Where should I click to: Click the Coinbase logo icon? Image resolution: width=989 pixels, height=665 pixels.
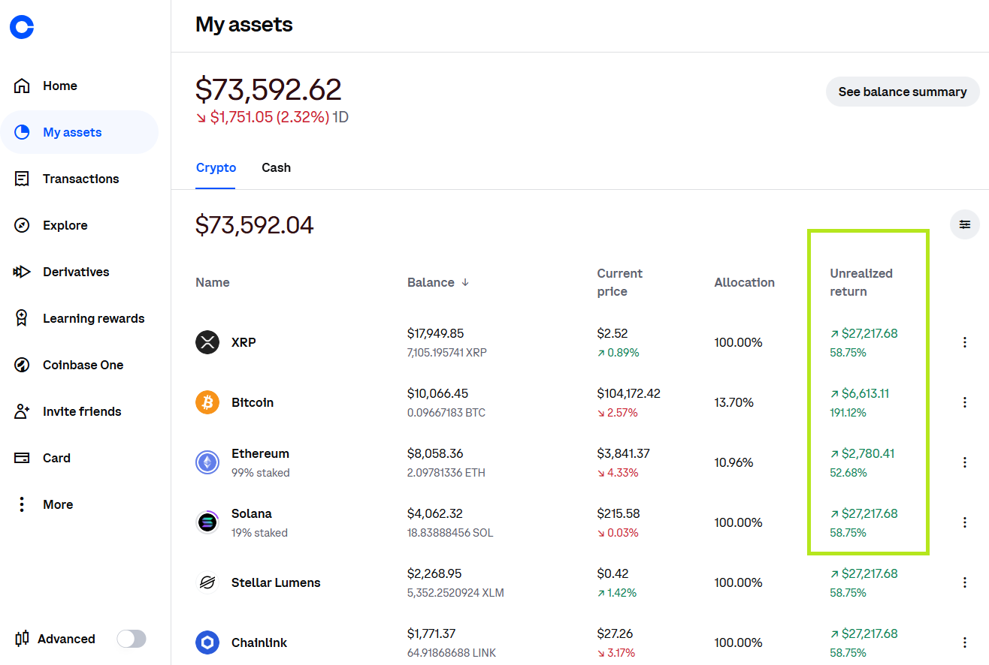point(22,27)
